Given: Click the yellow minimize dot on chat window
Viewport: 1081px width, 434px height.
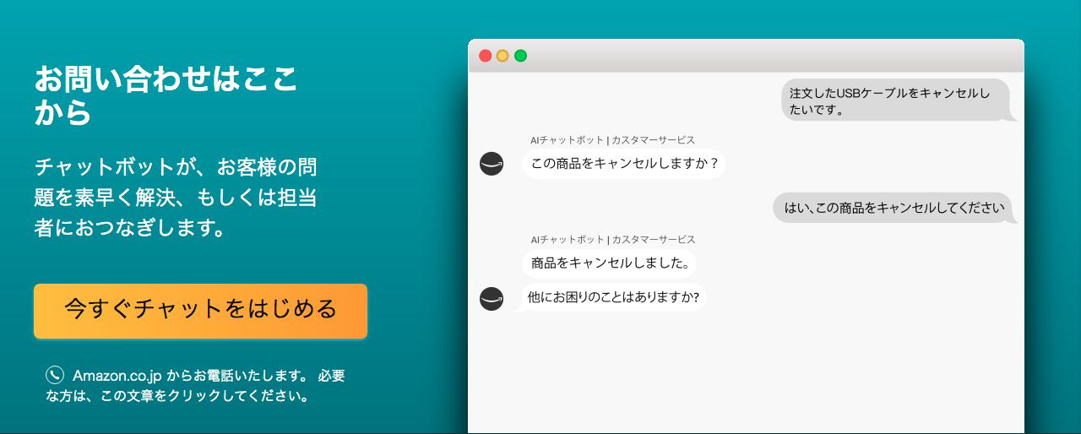Looking at the screenshot, I should click(x=502, y=56).
